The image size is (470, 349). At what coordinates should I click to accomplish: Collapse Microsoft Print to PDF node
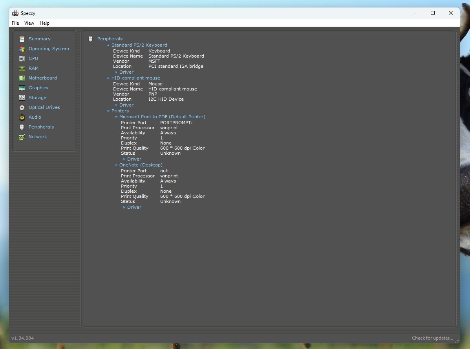pyautogui.click(x=116, y=117)
